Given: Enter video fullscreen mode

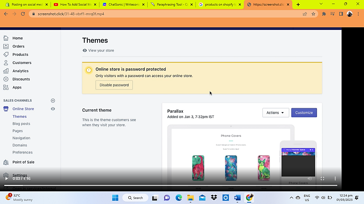Looking at the screenshot, I should (x=322, y=179).
